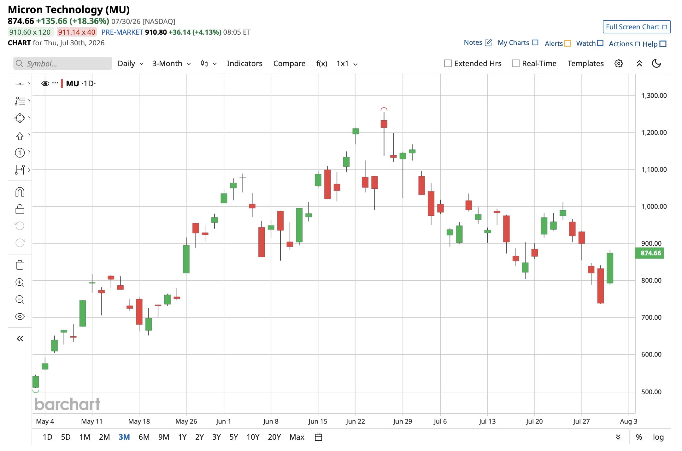Select the 1D time range

[47, 437]
